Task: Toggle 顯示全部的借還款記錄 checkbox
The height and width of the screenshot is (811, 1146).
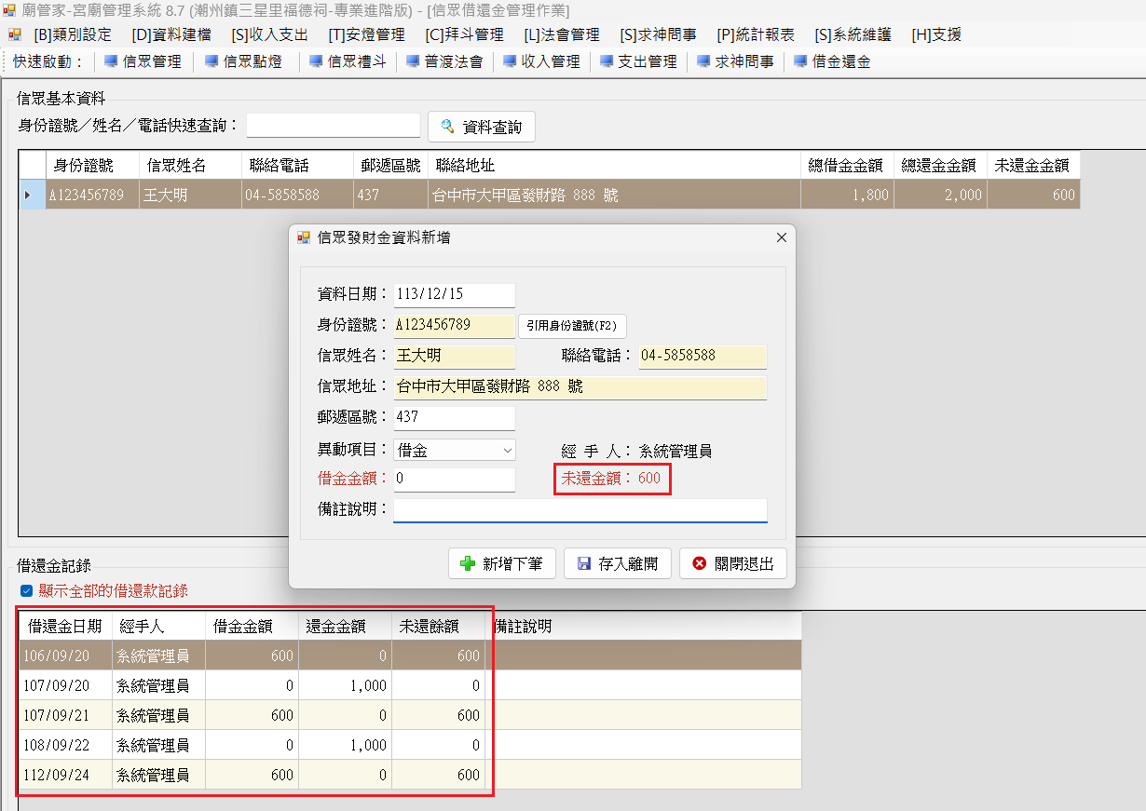Action: tap(26, 590)
